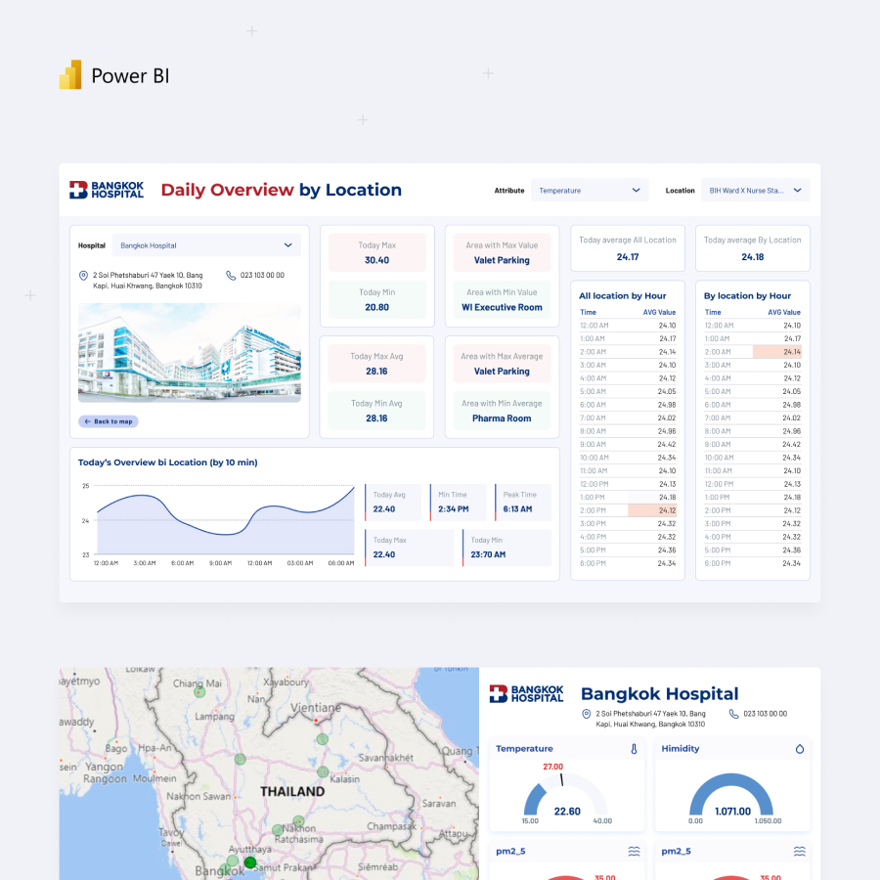The width and height of the screenshot is (880, 880).
Task: Click the green marker near Bangkok on the map
Action: (250, 863)
